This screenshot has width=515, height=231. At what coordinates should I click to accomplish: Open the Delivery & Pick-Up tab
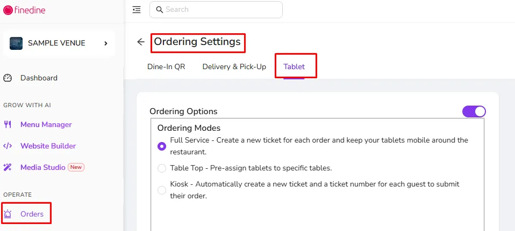tap(234, 66)
